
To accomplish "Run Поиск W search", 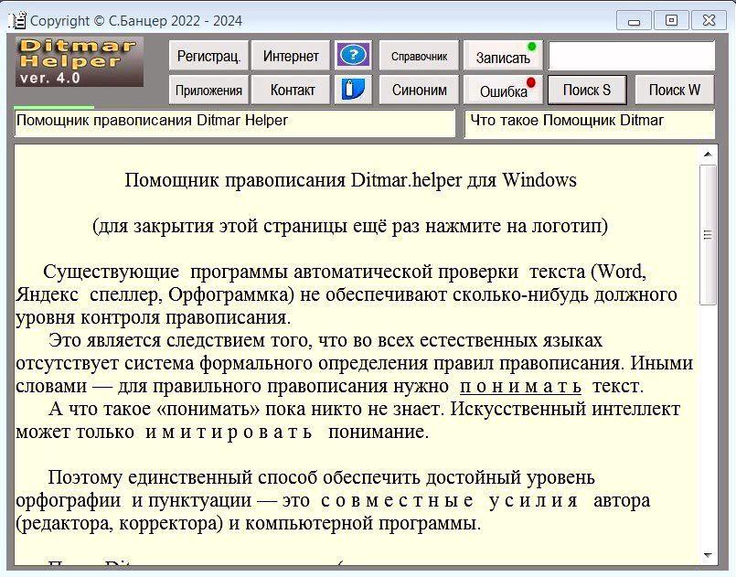I will click(x=674, y=90).
